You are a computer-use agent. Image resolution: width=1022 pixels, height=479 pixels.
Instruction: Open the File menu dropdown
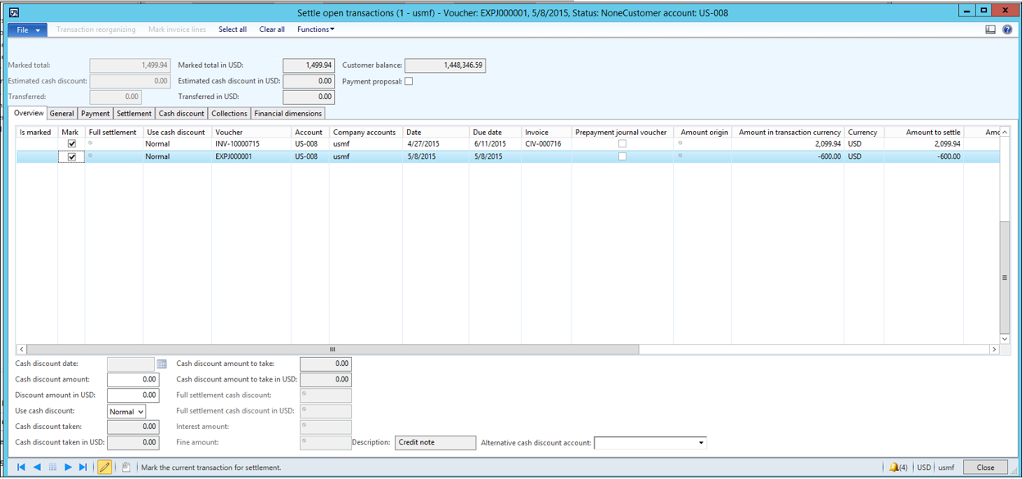click(28, 29)
